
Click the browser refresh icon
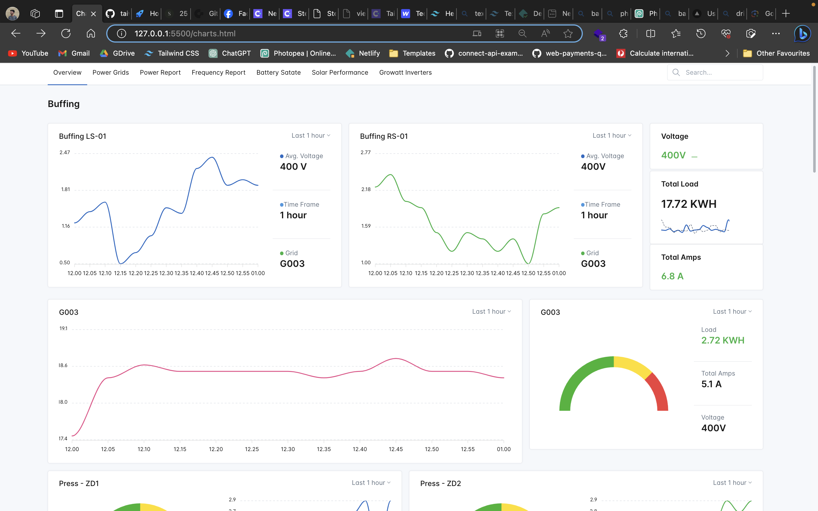[x=66, y=33]
